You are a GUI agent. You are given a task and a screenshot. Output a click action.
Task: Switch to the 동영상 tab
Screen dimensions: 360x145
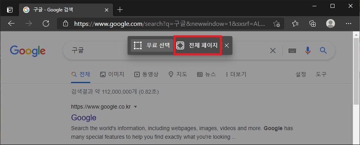click(146, 74)
